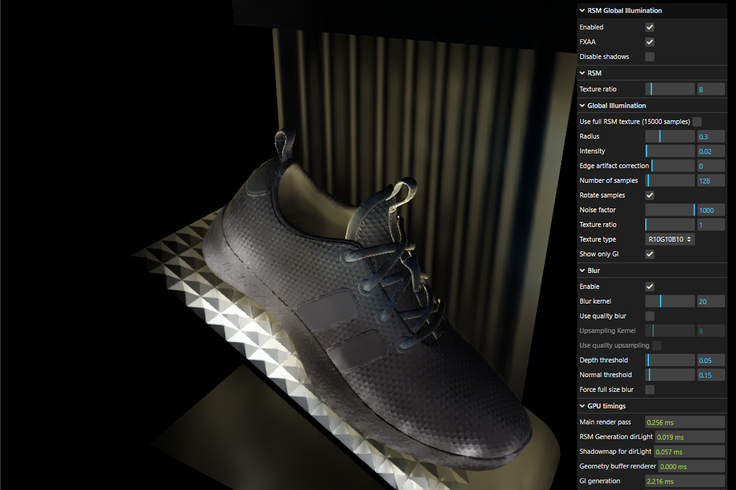Turn off Show only GI
The image size is (736, 490).
(649, 254)
